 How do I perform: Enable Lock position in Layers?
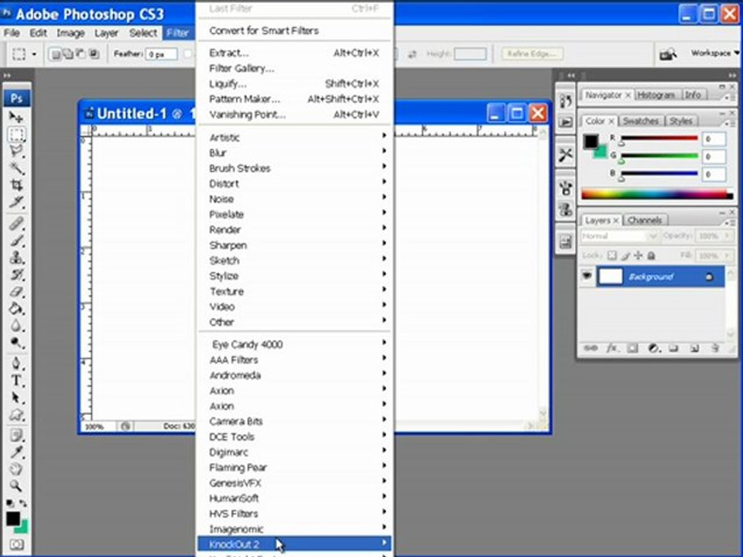click(638, 256)
